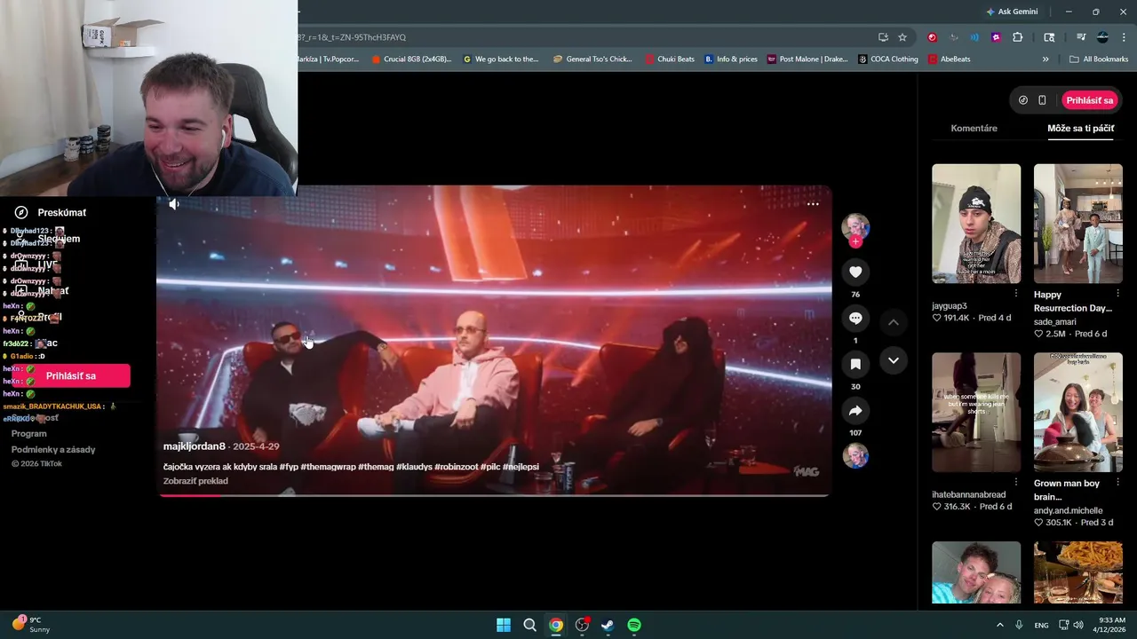Open Preskúmať compass icon in sidebar
Screen dimensions: 1137x639
coord(21,212)
